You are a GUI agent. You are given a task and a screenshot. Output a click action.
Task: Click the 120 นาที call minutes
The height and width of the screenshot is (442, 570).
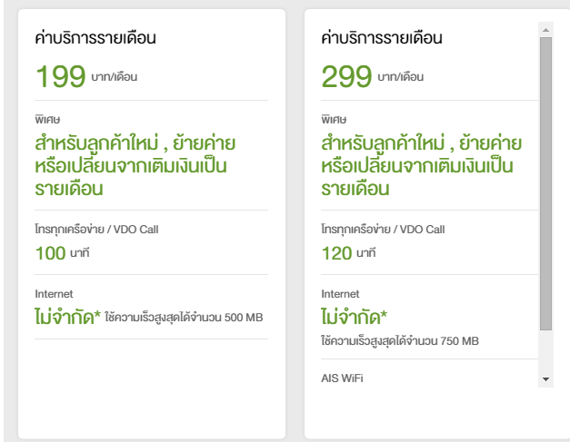pos(349,252)
